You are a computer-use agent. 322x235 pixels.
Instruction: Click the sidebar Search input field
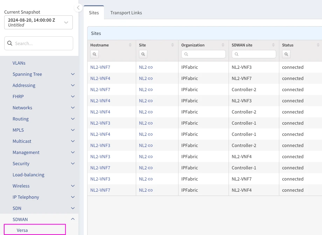(x=42, y=44)
